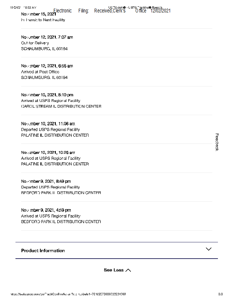Viewport: 233px width, 302px height.
Task: Click November 10, 2021, 11:08 am timestamp
Action: 48,123
